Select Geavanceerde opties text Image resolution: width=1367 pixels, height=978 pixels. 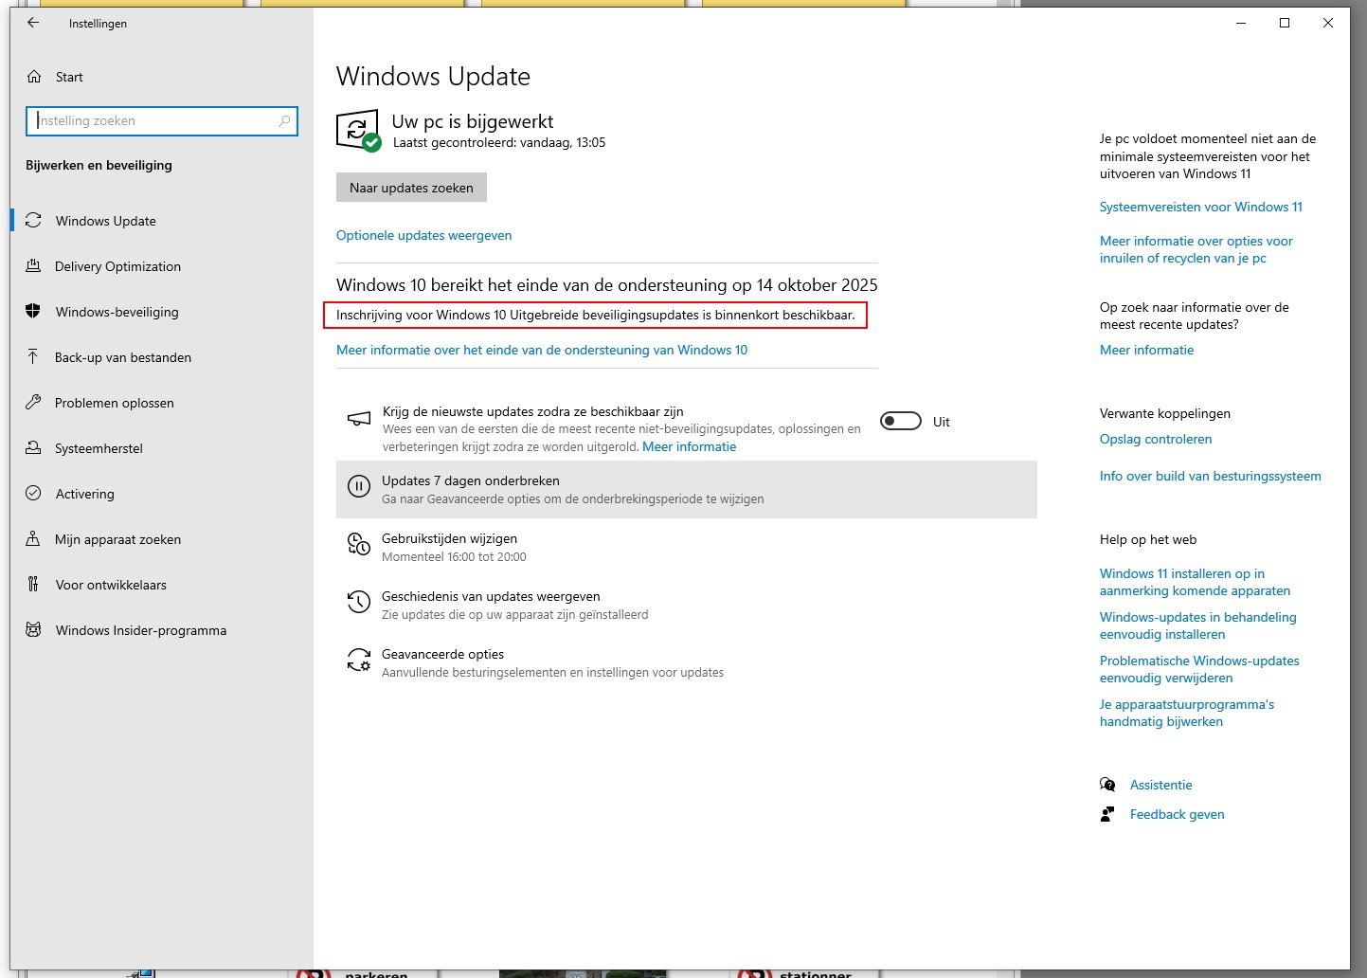pos(442,654)
